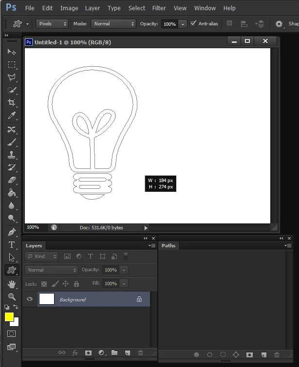Make work path from selection
The height and width of the screenshot is (367, 299).
pyautogui.click(x=236, y=355)
